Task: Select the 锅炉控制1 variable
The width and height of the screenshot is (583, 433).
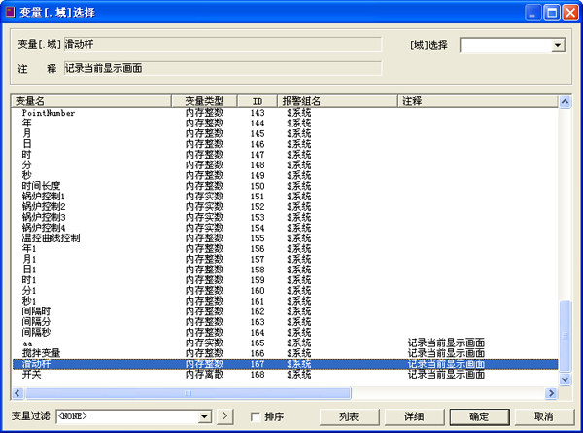Action: coord(285,197)
